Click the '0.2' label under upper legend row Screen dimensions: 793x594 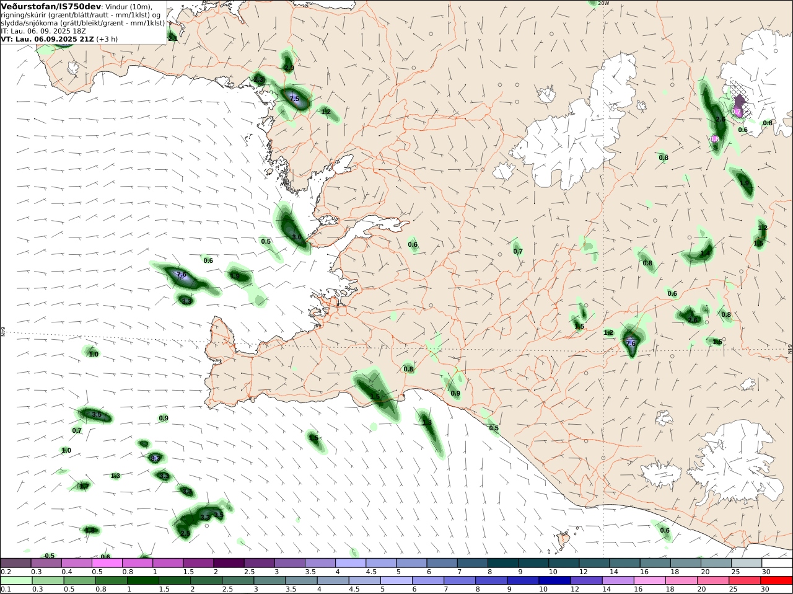tap(5, 572)
